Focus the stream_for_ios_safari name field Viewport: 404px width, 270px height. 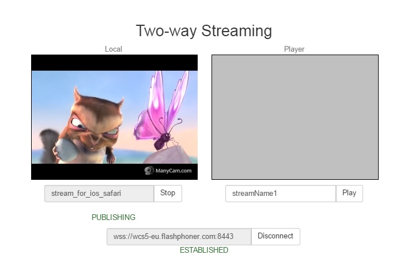click(99, 193)
